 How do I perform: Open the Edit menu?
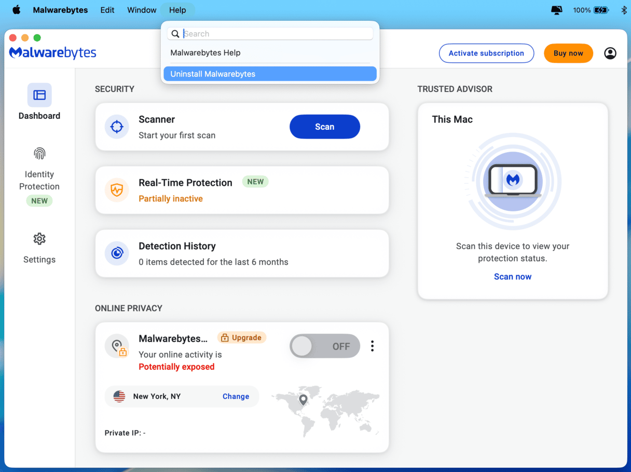click(107, 10)
